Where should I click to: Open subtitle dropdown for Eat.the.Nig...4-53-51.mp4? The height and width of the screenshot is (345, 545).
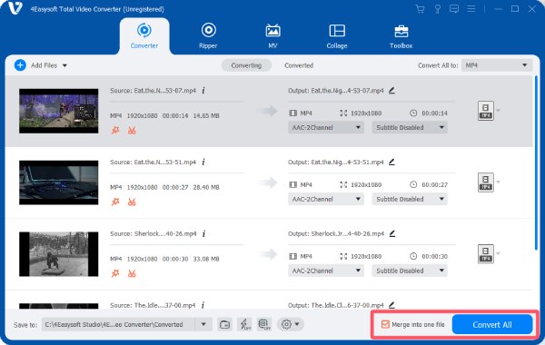[x=410, y=199]
